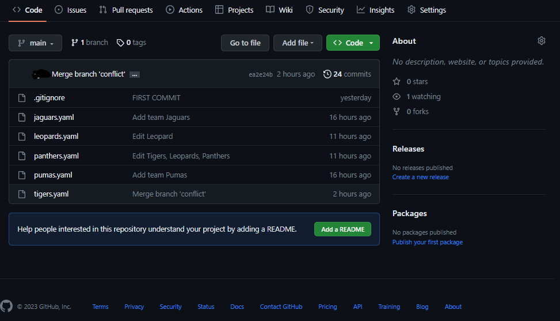Open leopards.yaml file
The image size is (560, 321).
(x=56, y=136)
